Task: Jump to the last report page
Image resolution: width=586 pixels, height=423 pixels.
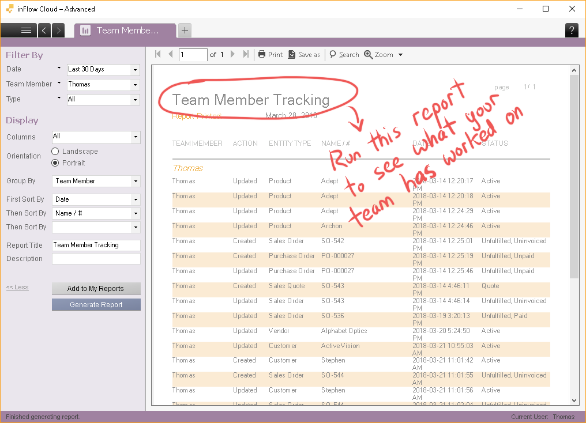Action: click(246, 54)
